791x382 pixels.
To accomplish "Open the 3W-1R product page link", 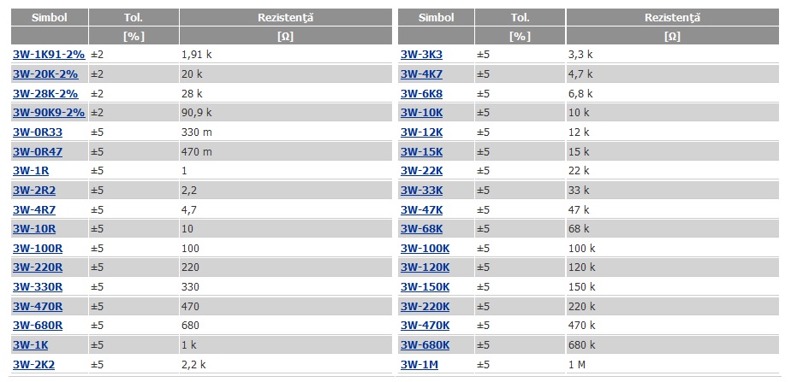I will point(31,171).
